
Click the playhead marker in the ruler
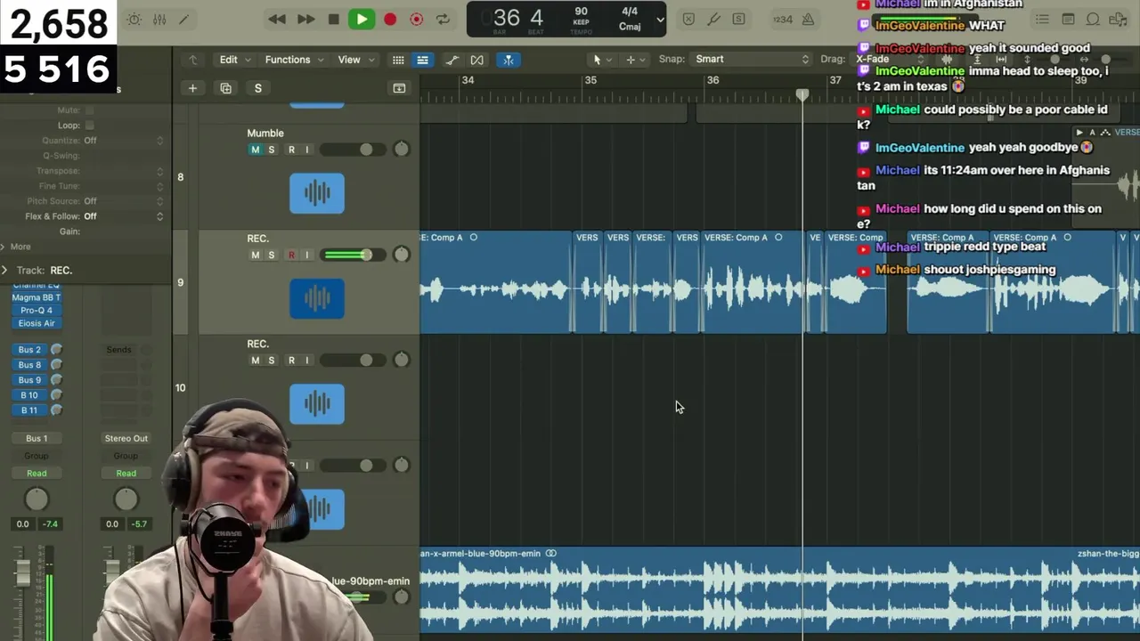pos(802,94)
